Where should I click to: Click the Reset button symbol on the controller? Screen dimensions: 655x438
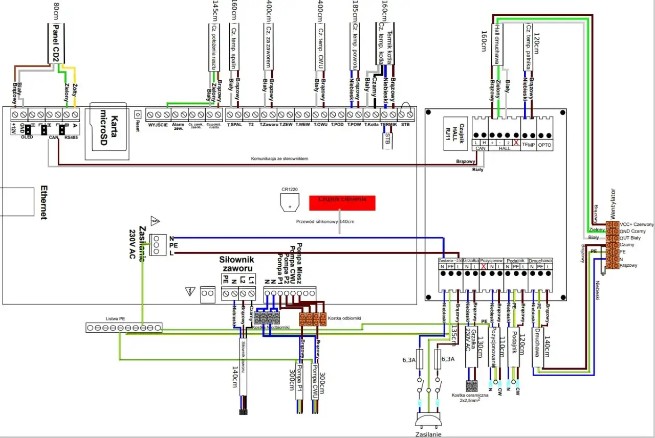pyautogui.click(x=137, y=114)
